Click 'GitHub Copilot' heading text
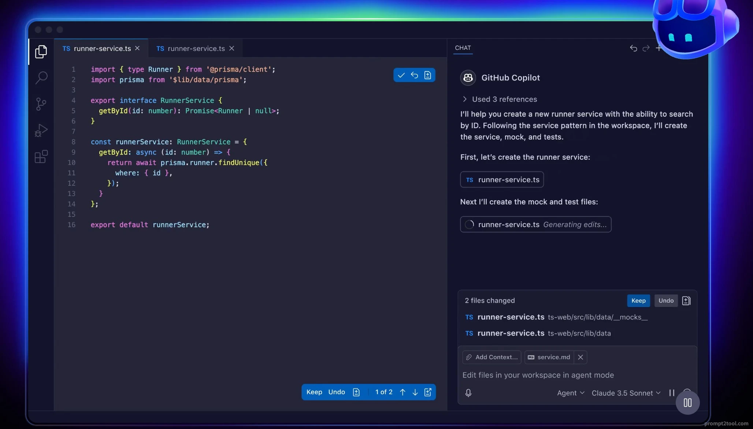 click(x=511, y=78)
